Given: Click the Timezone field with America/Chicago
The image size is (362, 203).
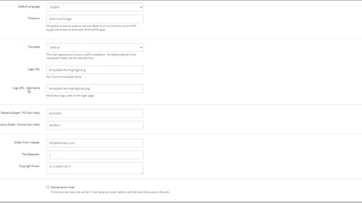Looking at the screenshot, I should (x=94, y=19).
